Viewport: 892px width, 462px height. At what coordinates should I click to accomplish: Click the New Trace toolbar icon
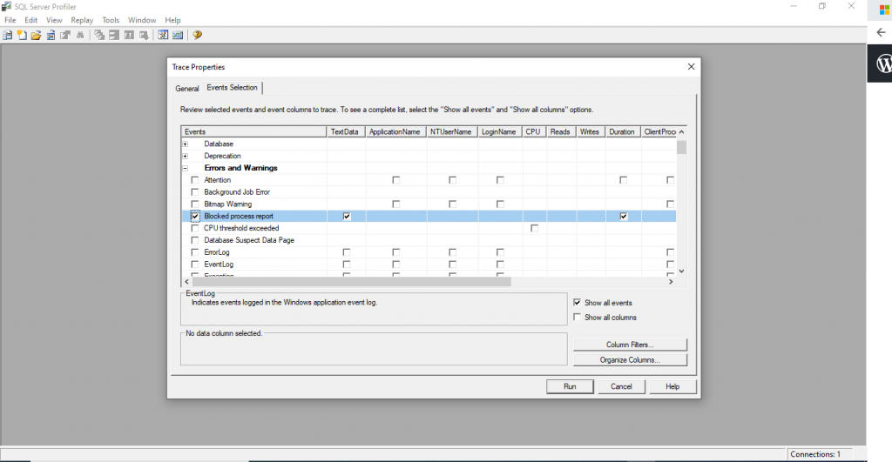click(x=7, y=35)
